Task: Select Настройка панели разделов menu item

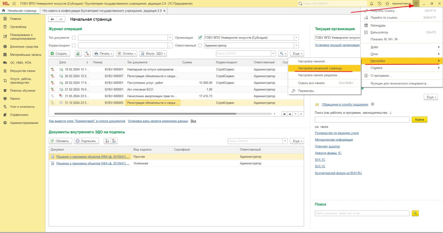Action: coord(324,76)
